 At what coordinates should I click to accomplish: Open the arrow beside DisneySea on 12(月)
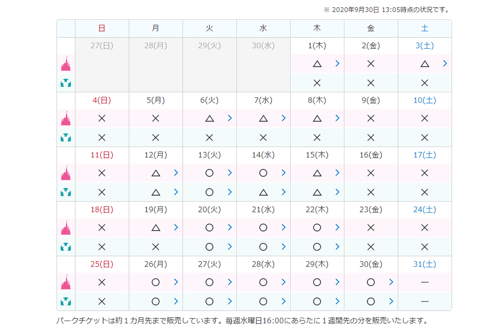point(176,192)
